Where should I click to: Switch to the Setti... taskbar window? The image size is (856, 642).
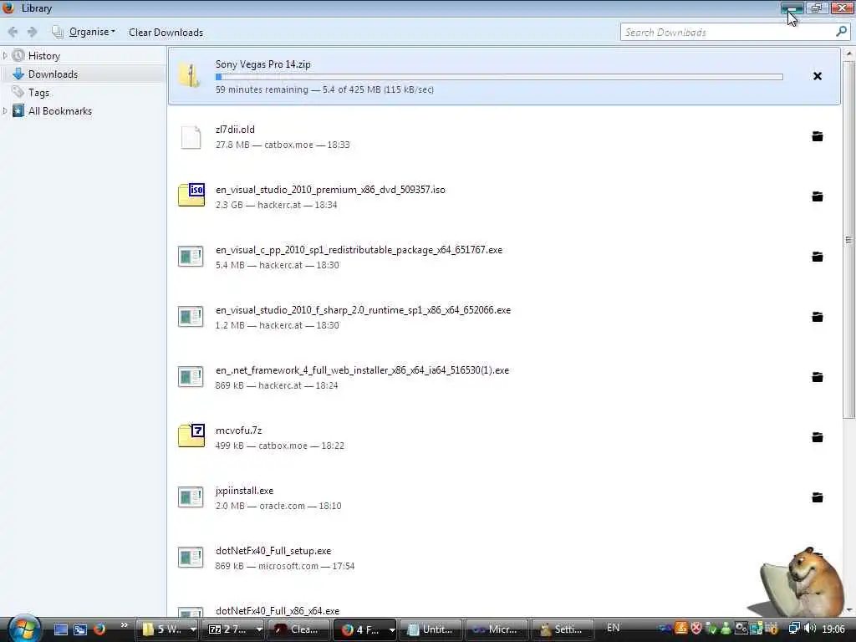[563, 629]
